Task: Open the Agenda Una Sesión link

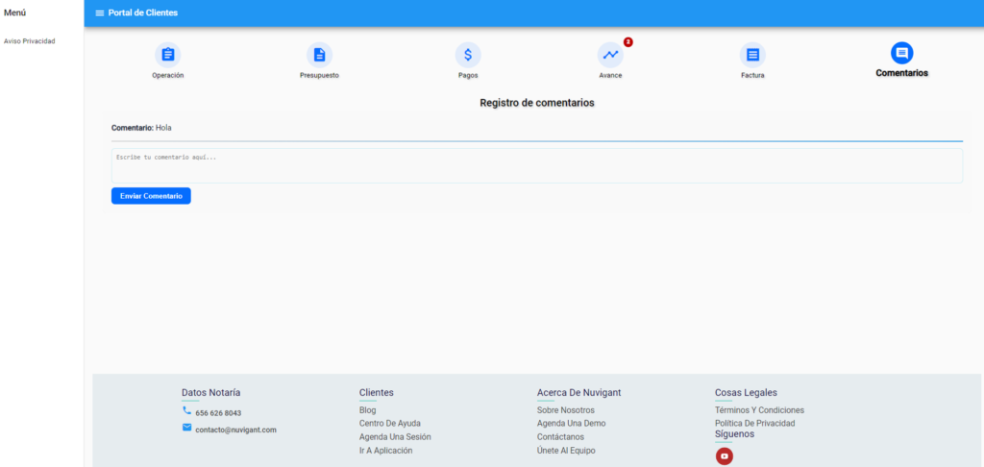Action: (x=395, y=437)
